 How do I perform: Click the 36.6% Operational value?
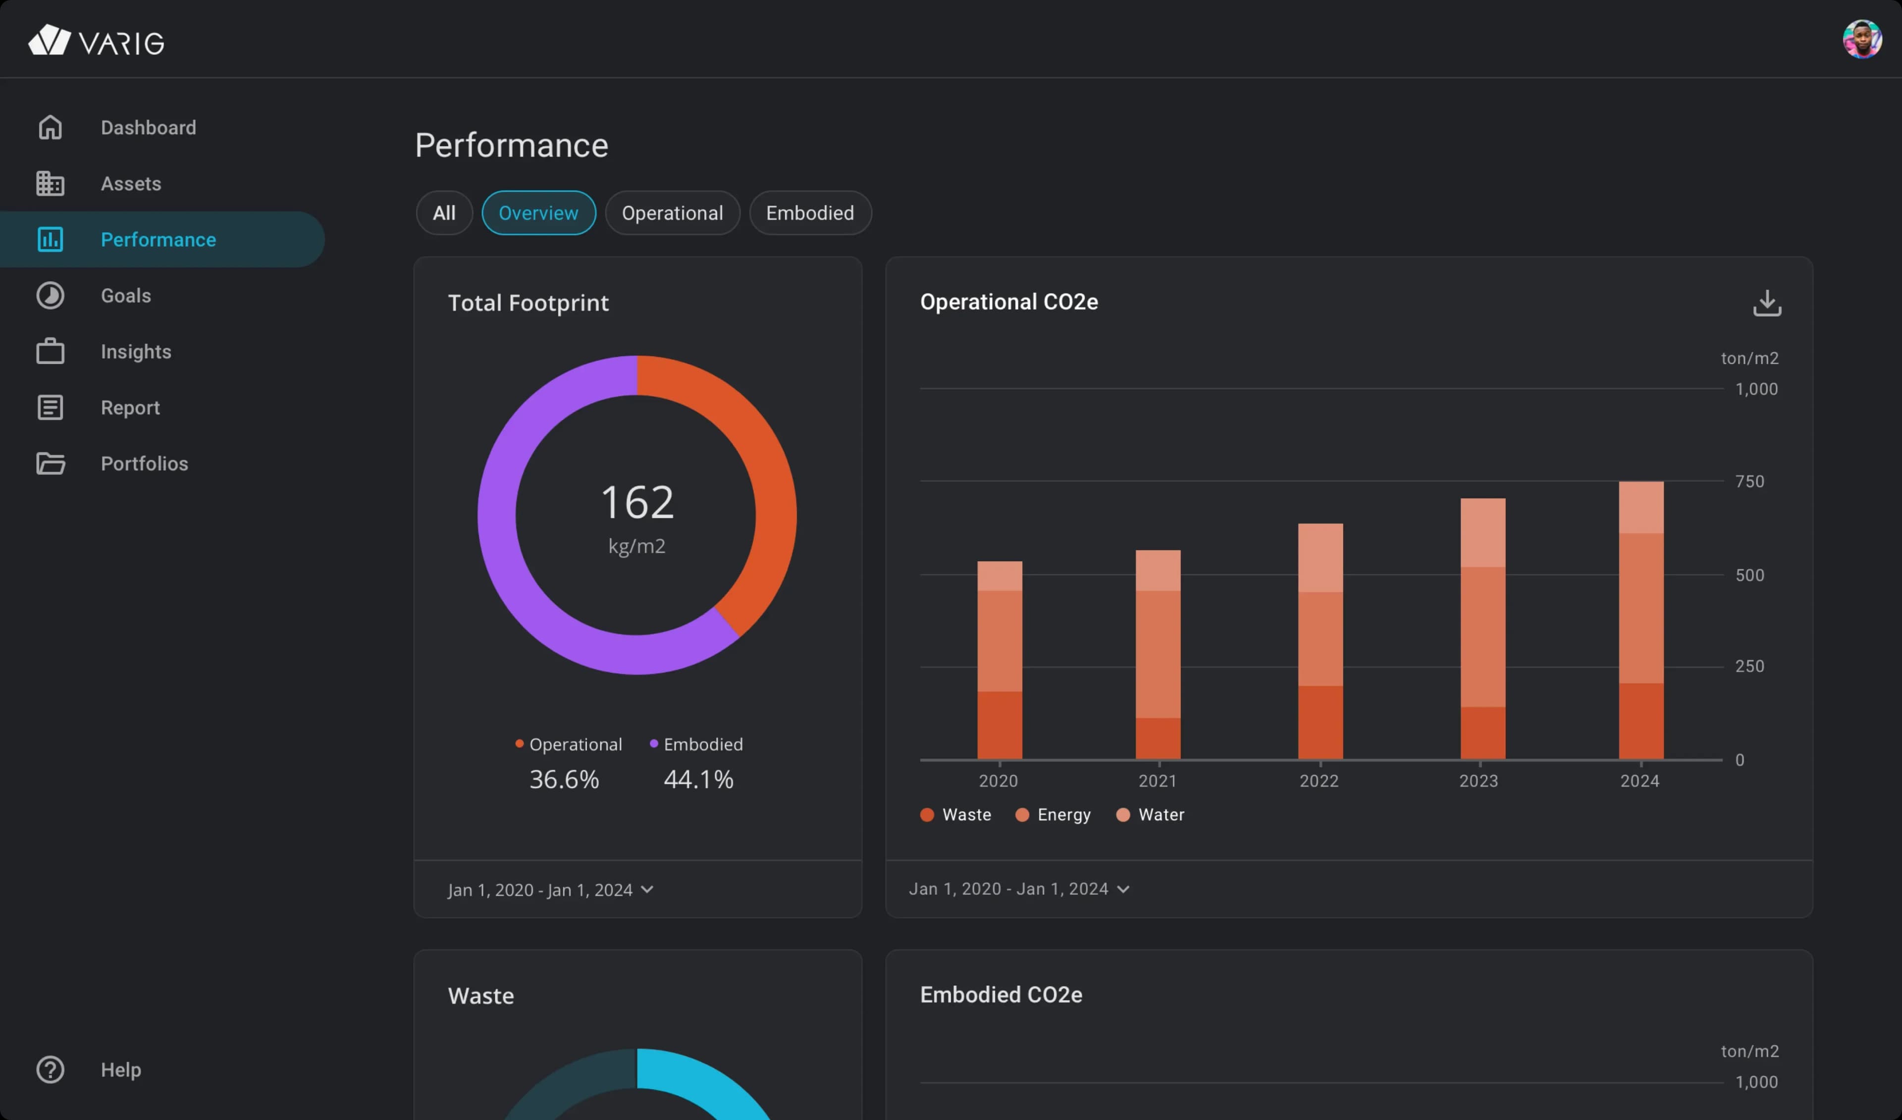click(564, 779)
